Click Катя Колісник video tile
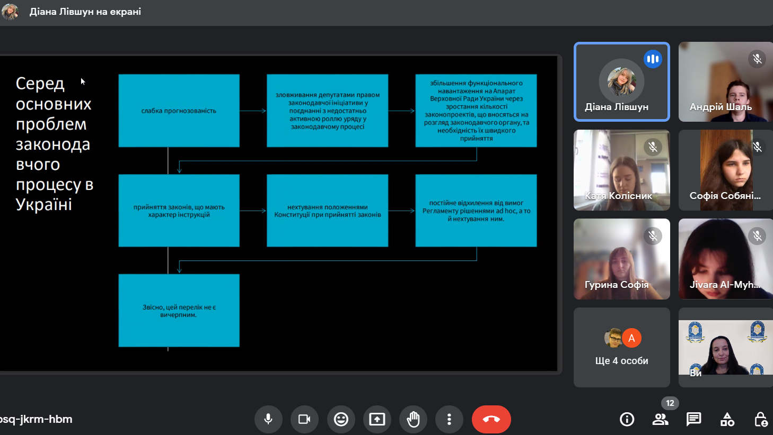Screen dimensions: 773x435 click(x=621, y=170)
